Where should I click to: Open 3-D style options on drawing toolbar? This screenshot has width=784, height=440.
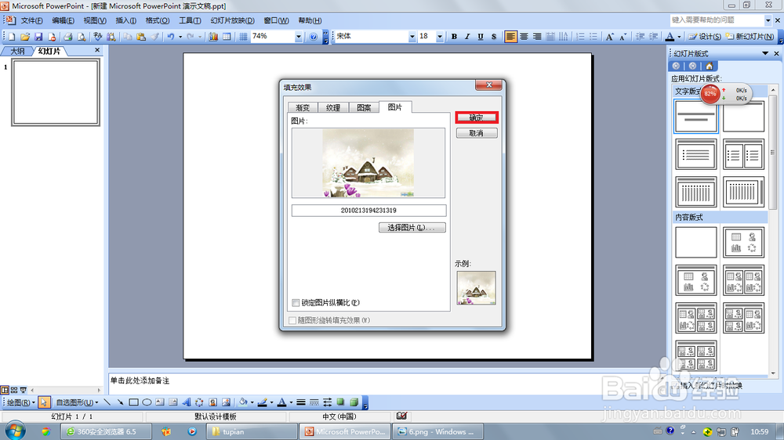(x=354, y=402)
